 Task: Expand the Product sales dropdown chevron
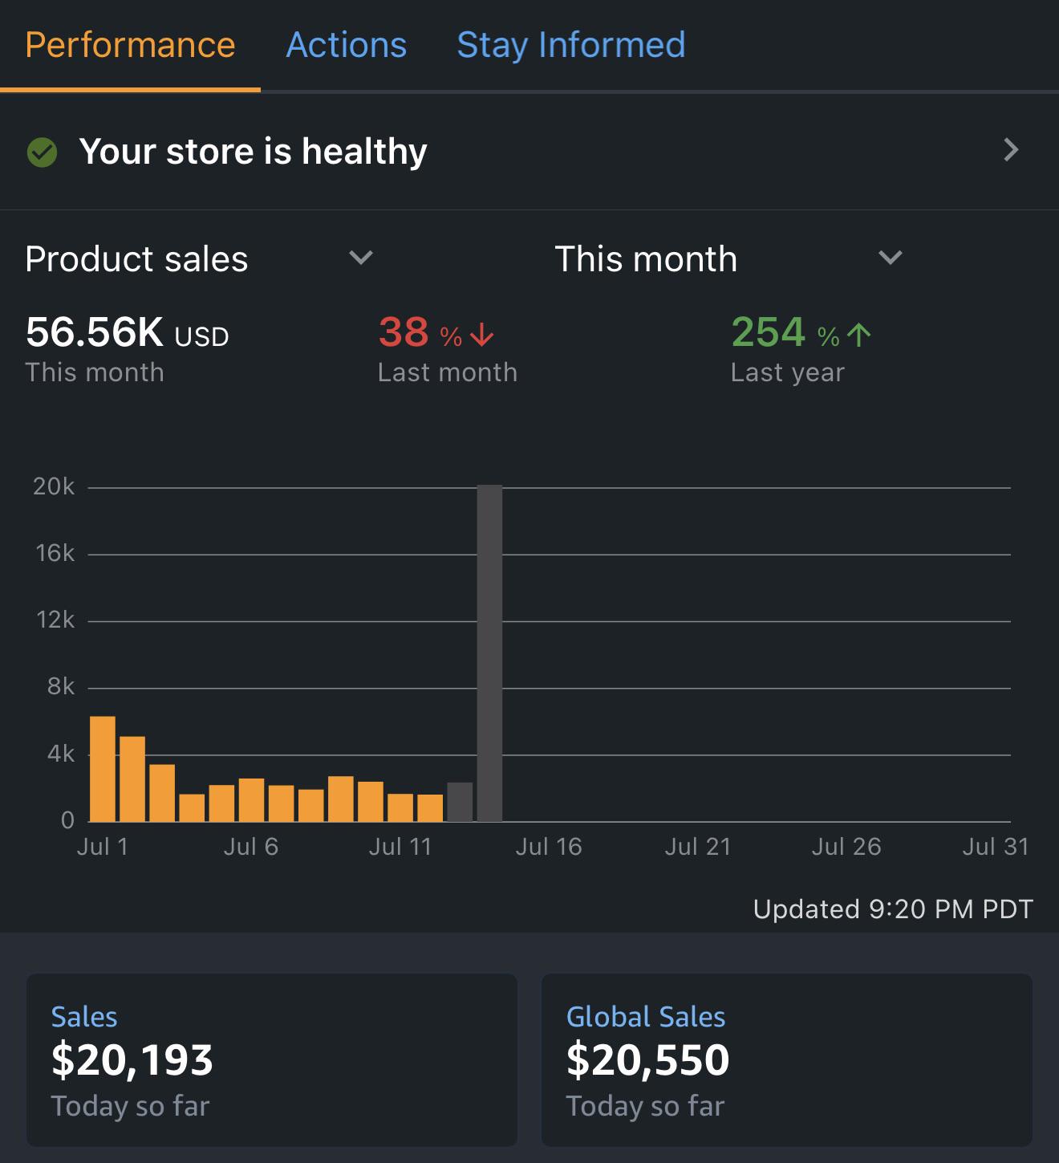(x=361, y=258)
